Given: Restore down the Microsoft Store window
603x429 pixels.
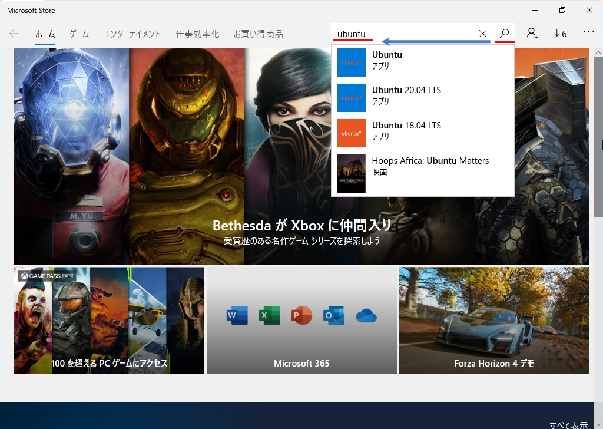Looking at the screenshot, I should [x=562, y=11].
